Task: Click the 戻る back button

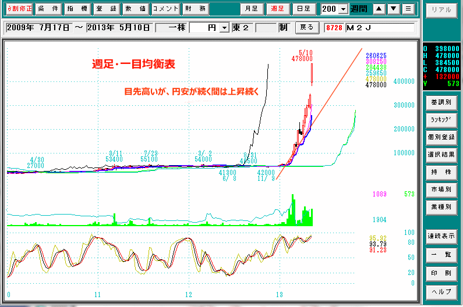Action: tap(307, 28)
